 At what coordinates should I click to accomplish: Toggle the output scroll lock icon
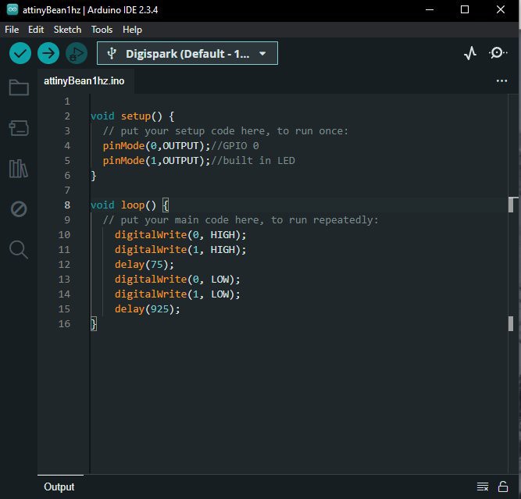click(503, 487)
